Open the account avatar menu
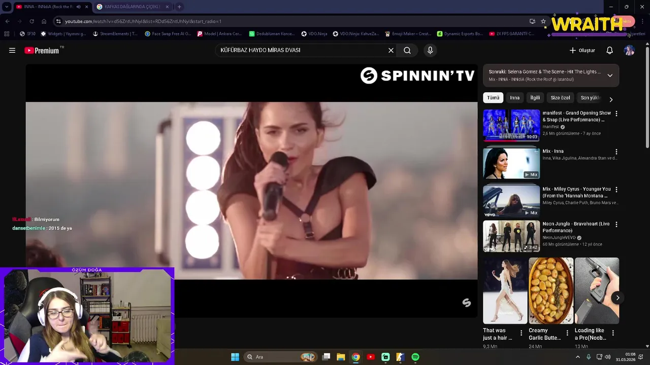Screen dimensions: 650x365 629,50
